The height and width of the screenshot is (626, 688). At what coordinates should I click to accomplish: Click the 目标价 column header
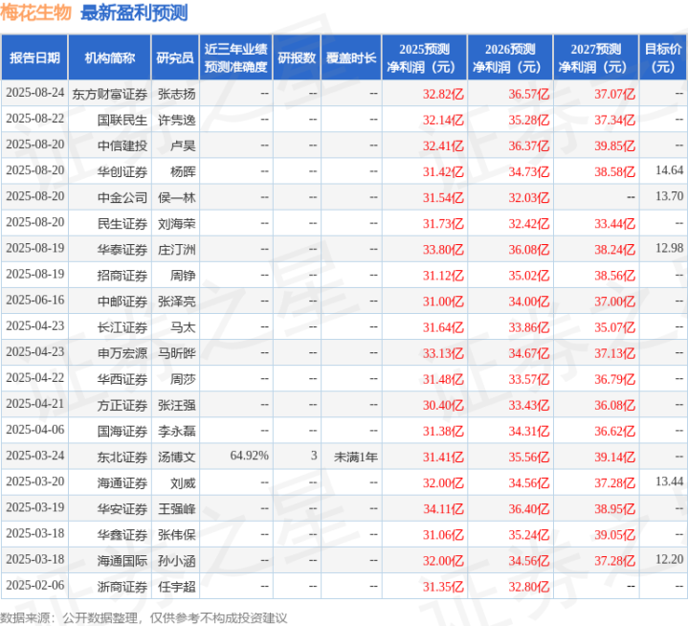pos(663,57)
